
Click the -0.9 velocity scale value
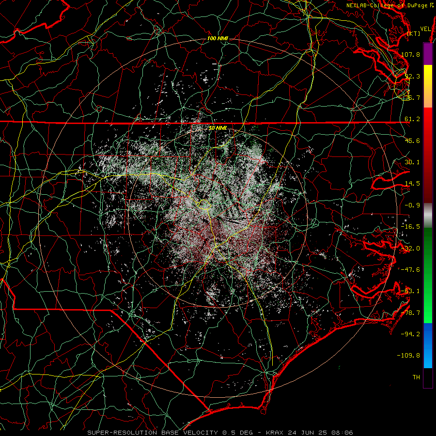tap(412, 205)
